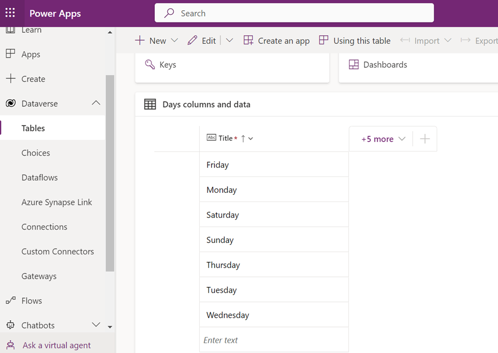Image resolution: width=498 pixels, height=353 pixels.
Task: Select the Monday row cell
Action: pyautogui.click(x=274, y=189)
